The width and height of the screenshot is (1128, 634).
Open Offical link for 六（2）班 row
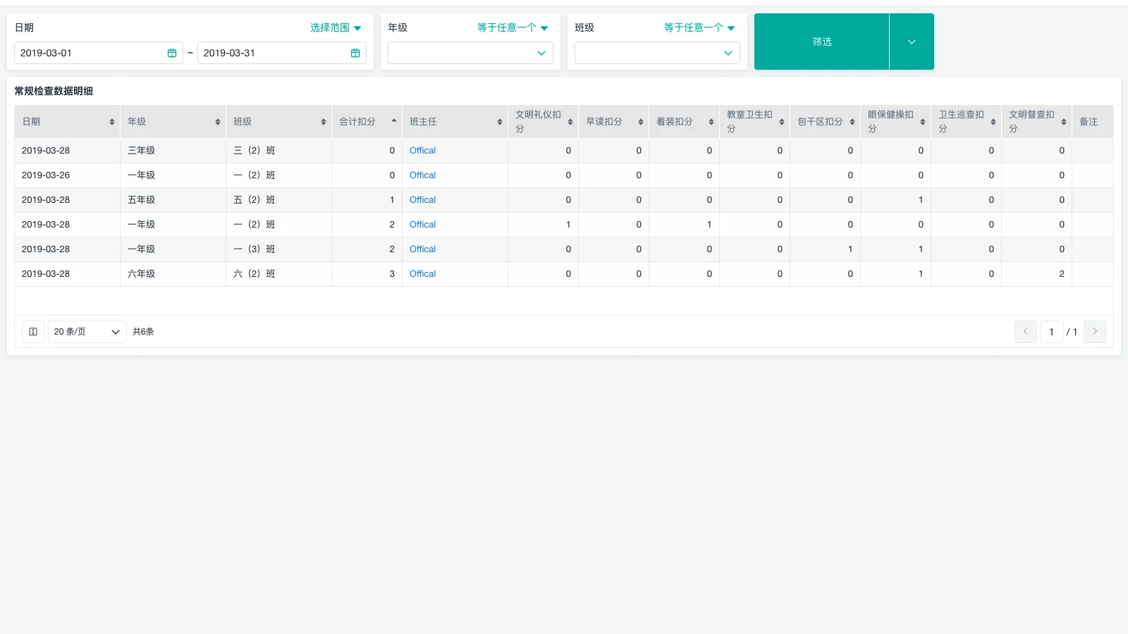coord(422,274)
